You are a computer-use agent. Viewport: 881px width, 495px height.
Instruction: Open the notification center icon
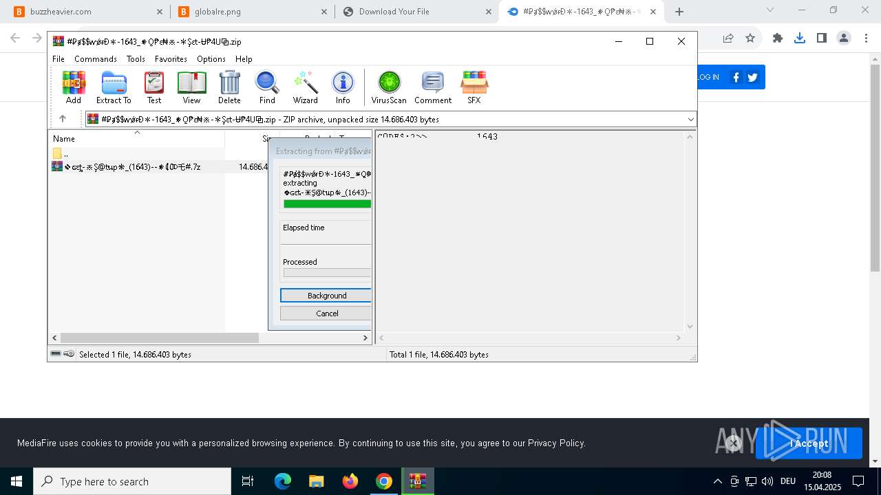[x=858, y=481]
